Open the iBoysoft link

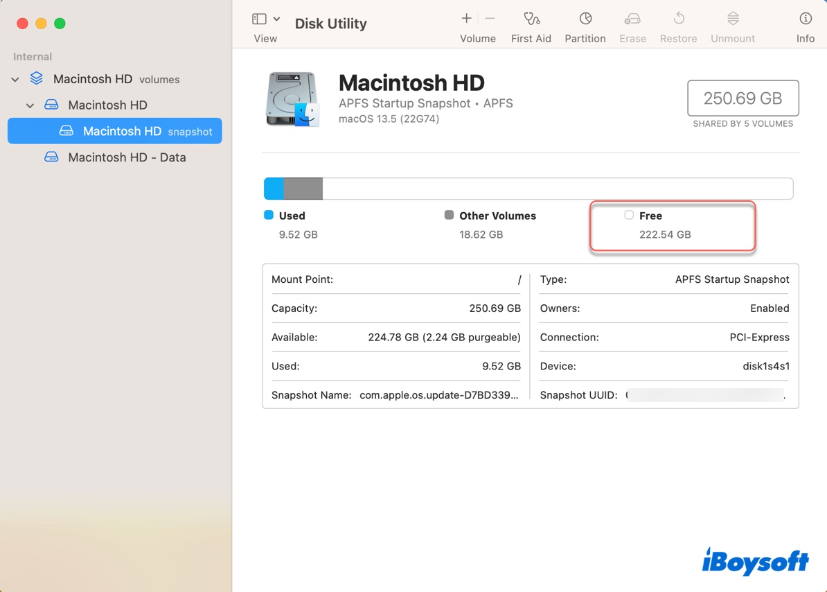point(755,563)
